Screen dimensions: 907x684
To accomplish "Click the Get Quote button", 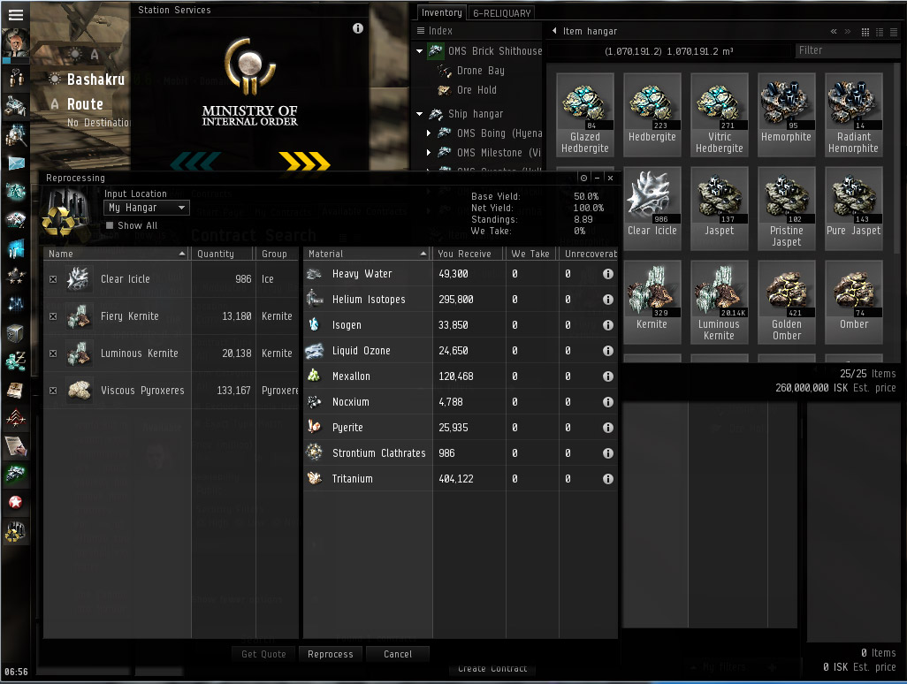I will click(263, 654).
